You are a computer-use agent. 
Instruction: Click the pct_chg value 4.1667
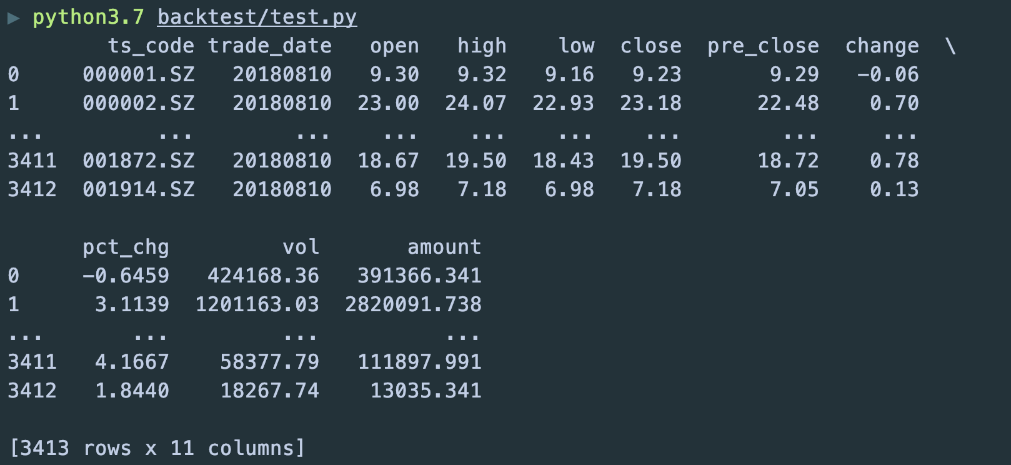pyautogui.click(x=132, y=362)
